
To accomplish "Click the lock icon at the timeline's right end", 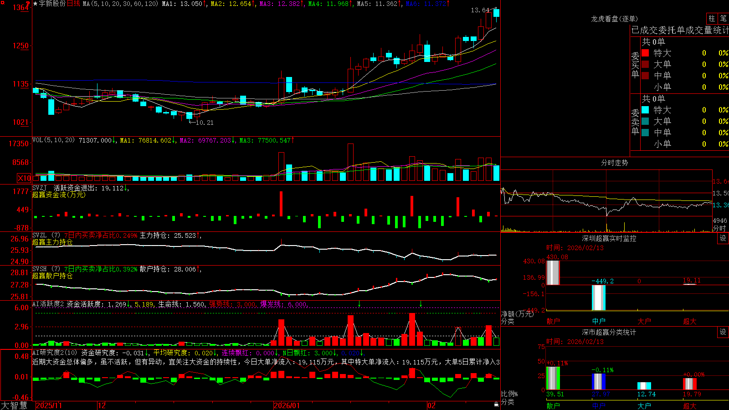I will pos(497,405).
